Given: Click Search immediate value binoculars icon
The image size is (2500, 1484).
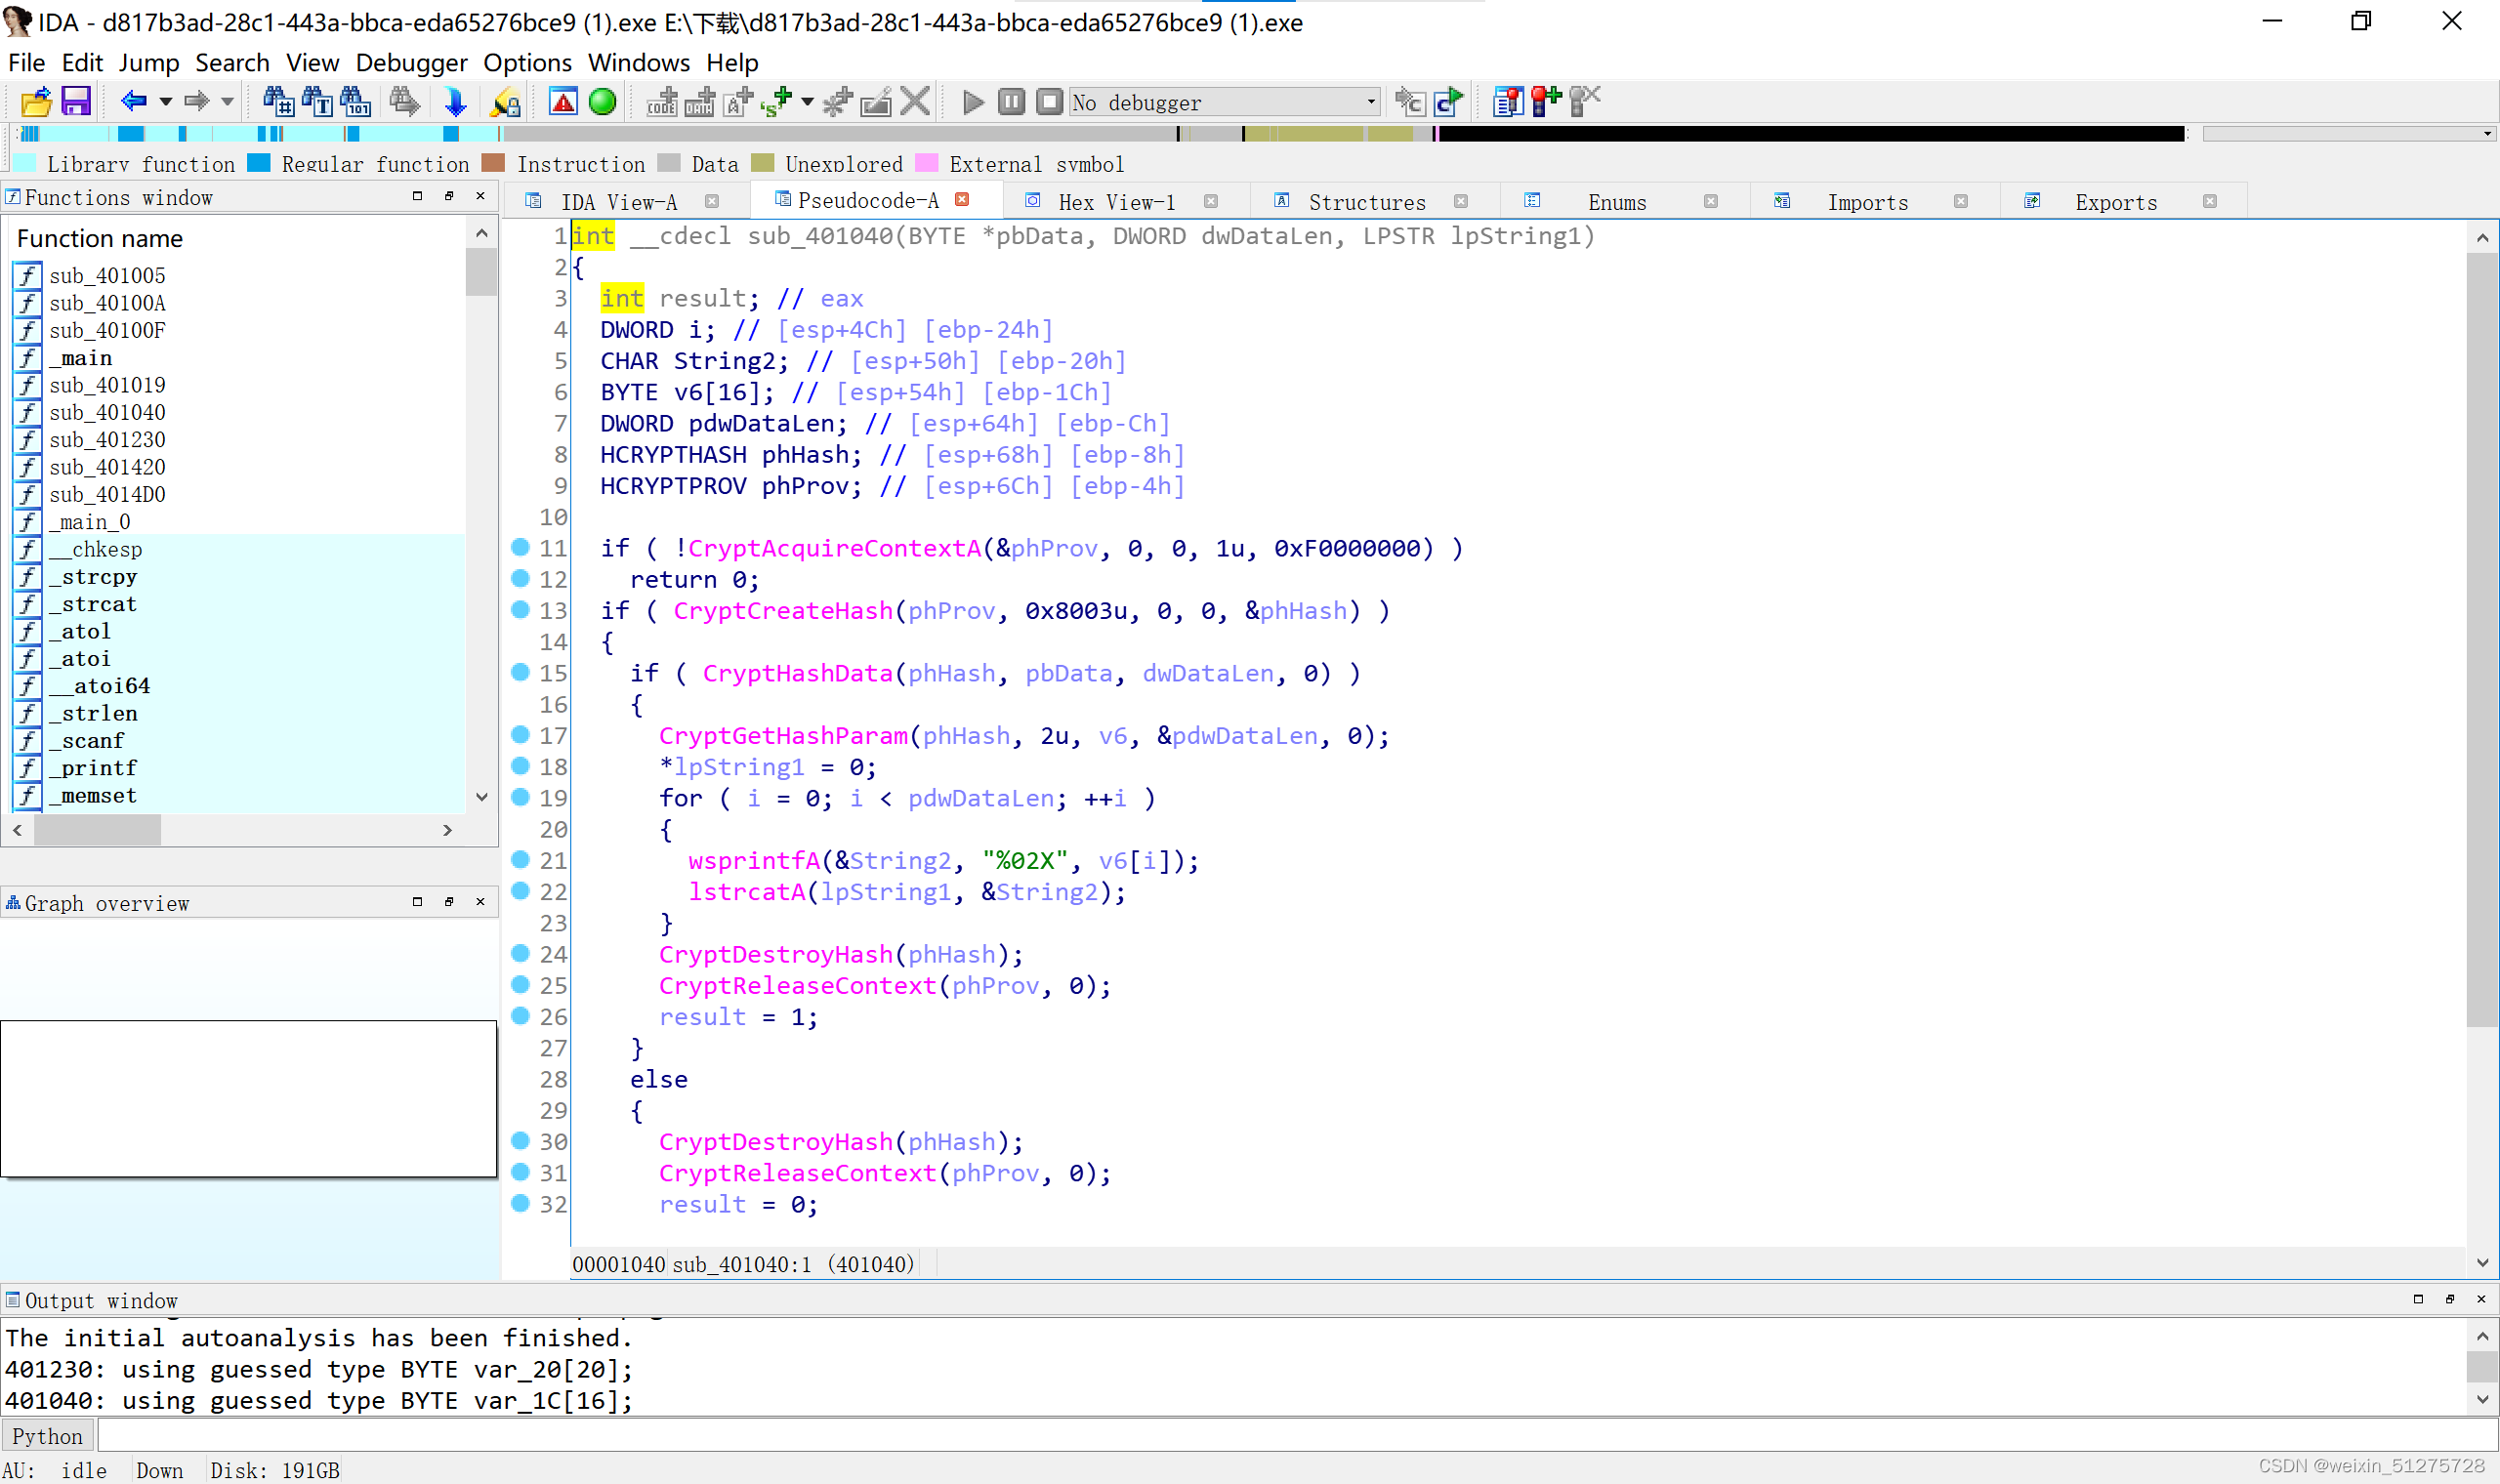Looking at the screenshot, I should pos(278,102).
